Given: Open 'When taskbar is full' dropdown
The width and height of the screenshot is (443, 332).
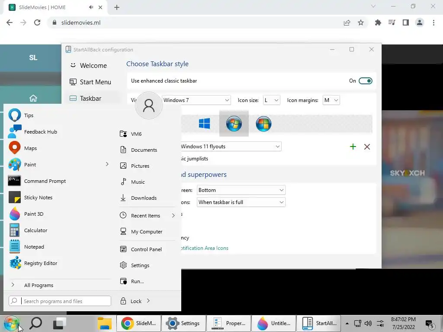Looking at the screenshot, I should [x=241, y=202].
